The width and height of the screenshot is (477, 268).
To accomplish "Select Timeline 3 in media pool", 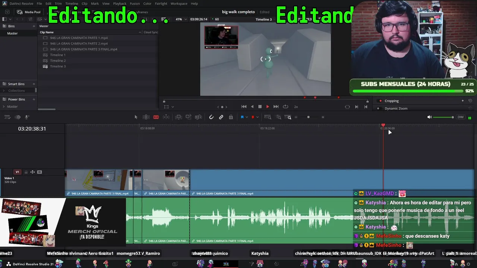I will pos(58,67).
